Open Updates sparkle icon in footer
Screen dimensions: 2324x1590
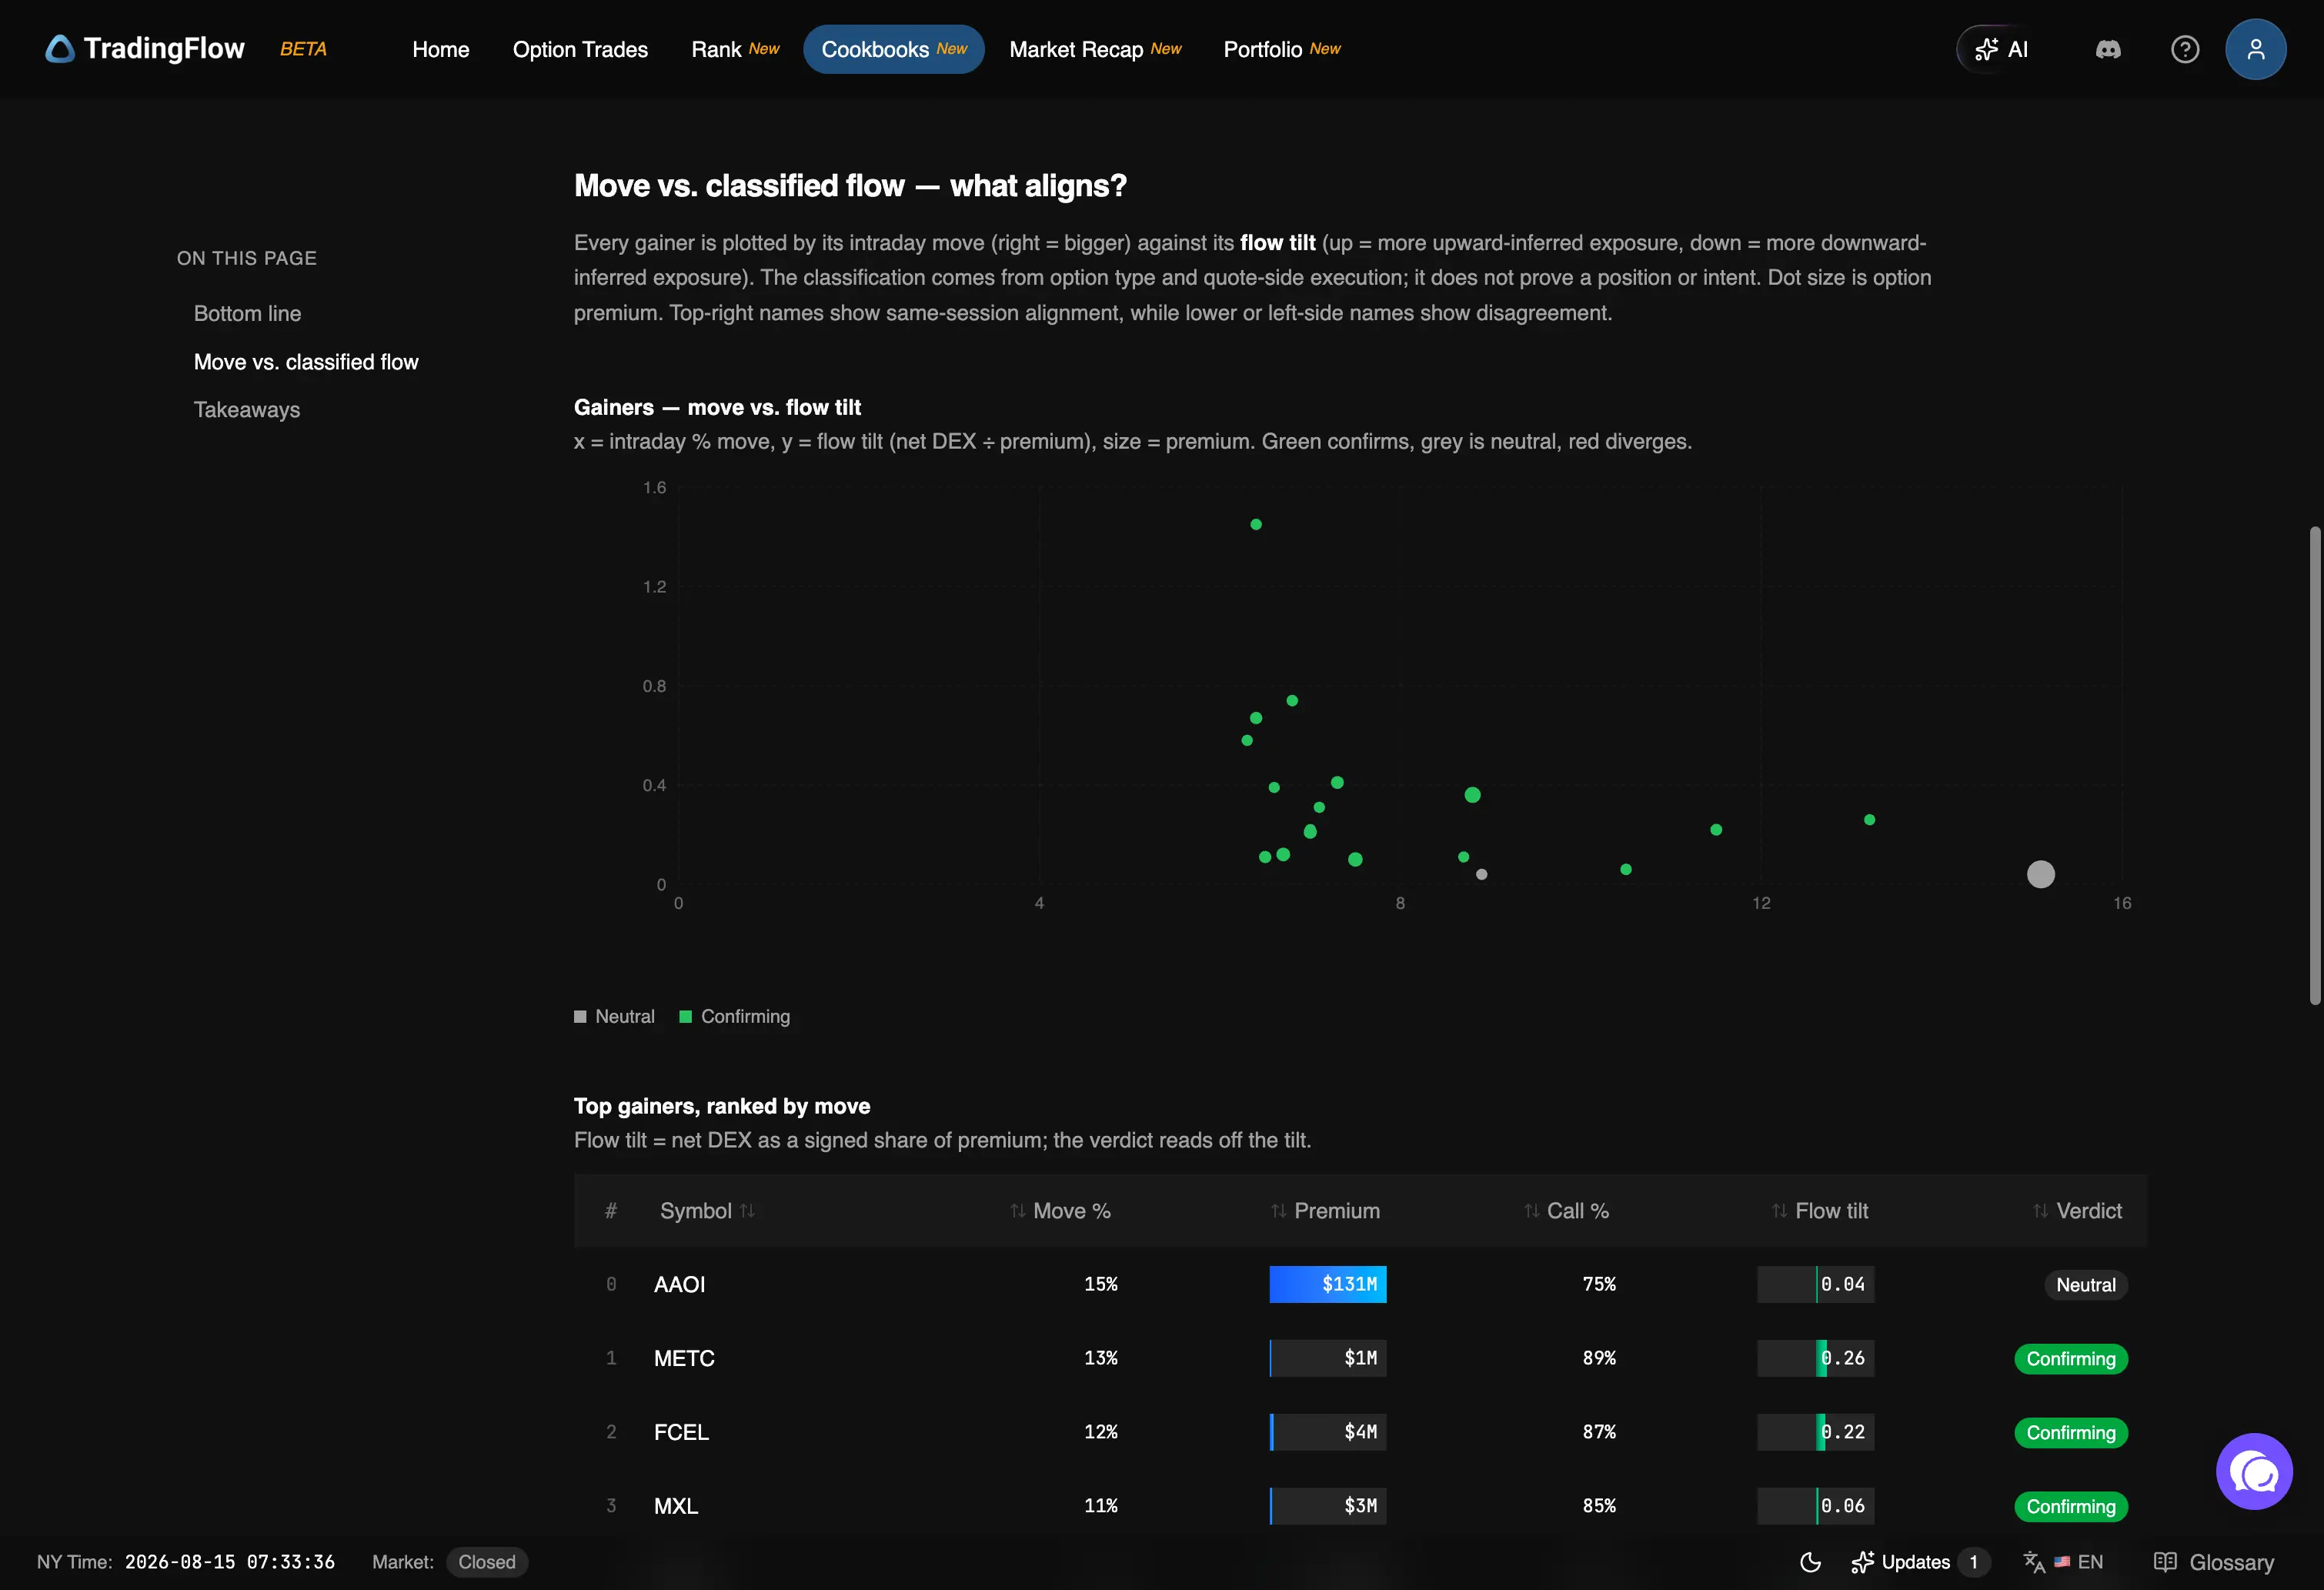tap(1862, 1562)
